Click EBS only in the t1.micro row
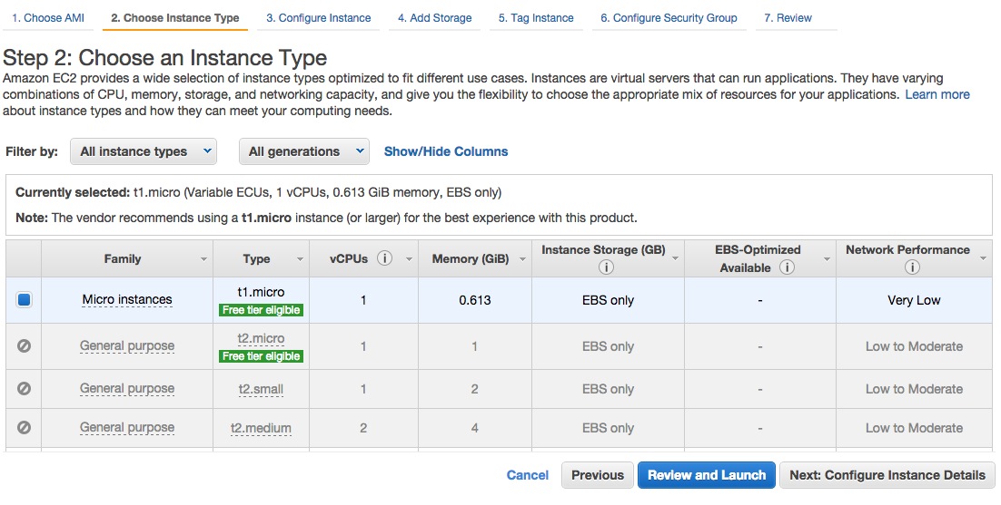The image size is (1001, 505). click(608, 300)
